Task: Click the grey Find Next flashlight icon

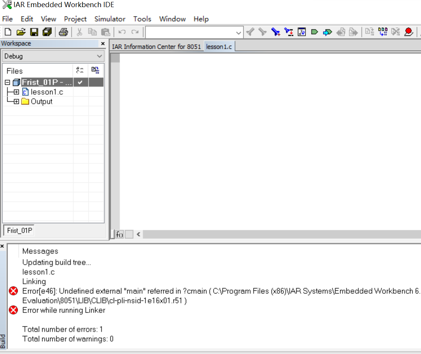Action: coord(250,32)
